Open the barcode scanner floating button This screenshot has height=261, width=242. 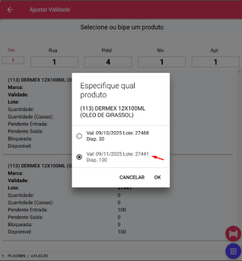(x=233, y=234)
